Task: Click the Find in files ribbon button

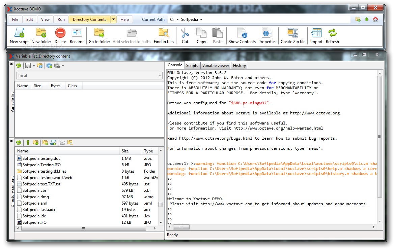Action: [164, 36]
